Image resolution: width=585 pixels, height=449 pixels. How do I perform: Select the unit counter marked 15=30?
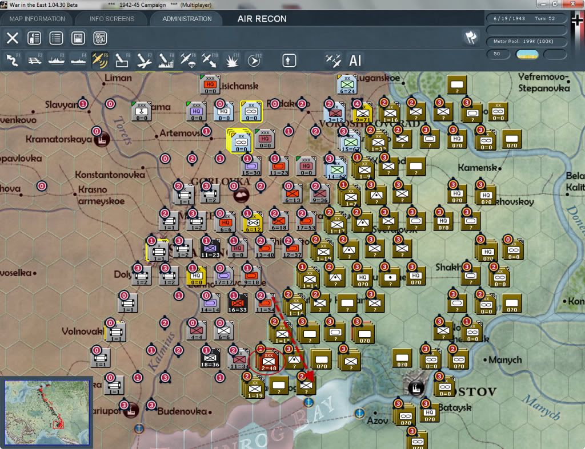pyautogui.click(x=251, y=166)
